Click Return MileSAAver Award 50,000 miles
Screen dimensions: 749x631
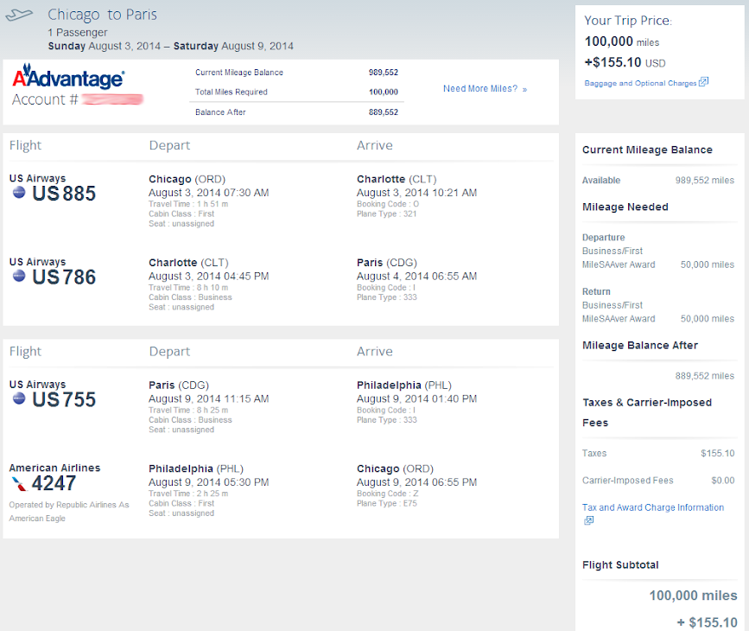click(x=657, y=318)
